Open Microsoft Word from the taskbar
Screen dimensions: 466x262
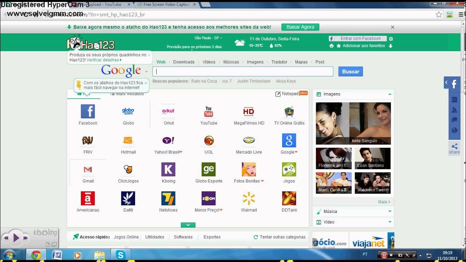[x=57, y=255]
